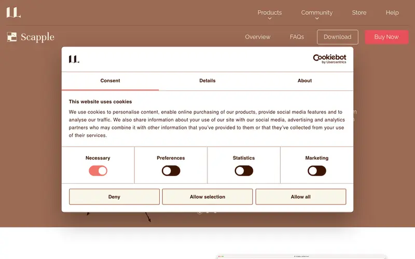
Task: Click the L&L logo inside cookie dialog
Action: [74, 59]
